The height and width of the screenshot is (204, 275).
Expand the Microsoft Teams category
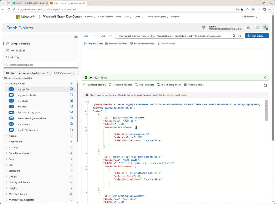point(7,194)
